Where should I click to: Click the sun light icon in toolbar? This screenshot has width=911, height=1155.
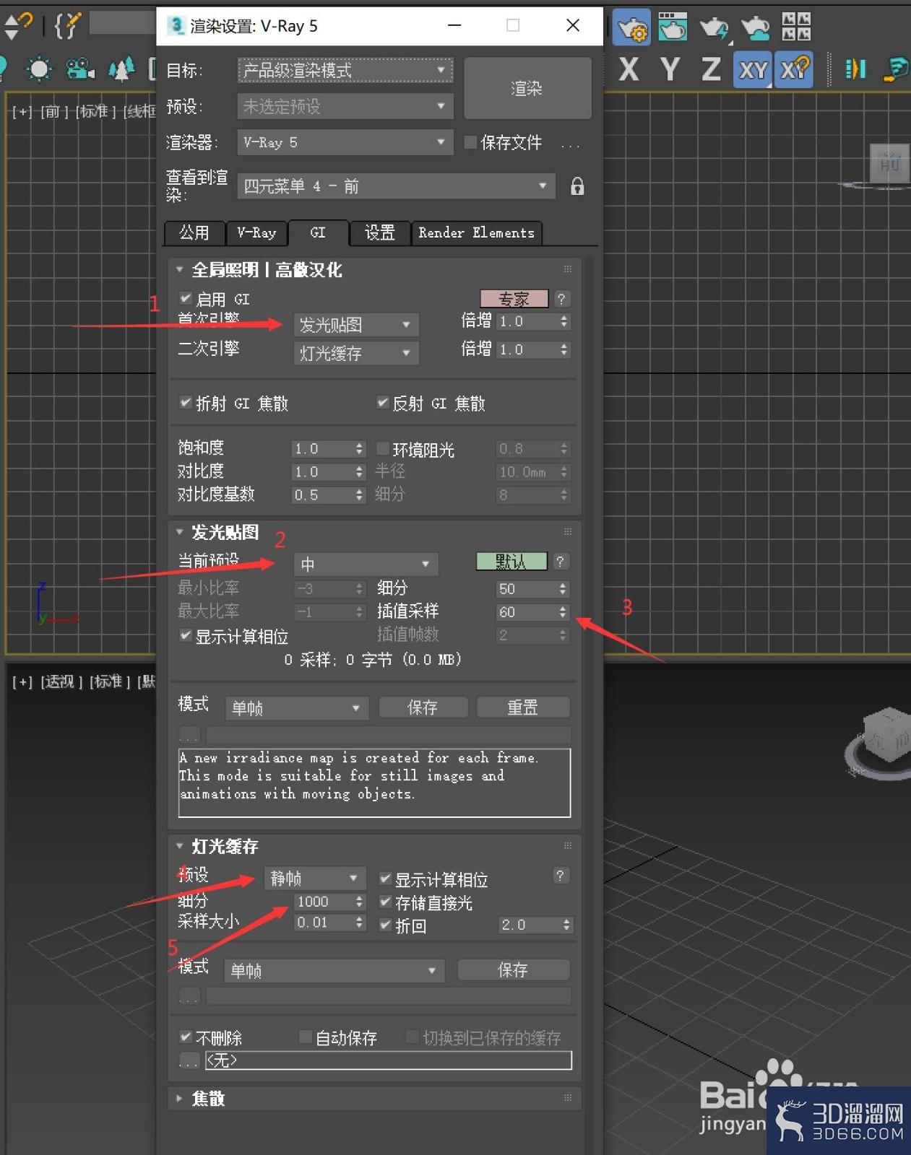[38, 69]
